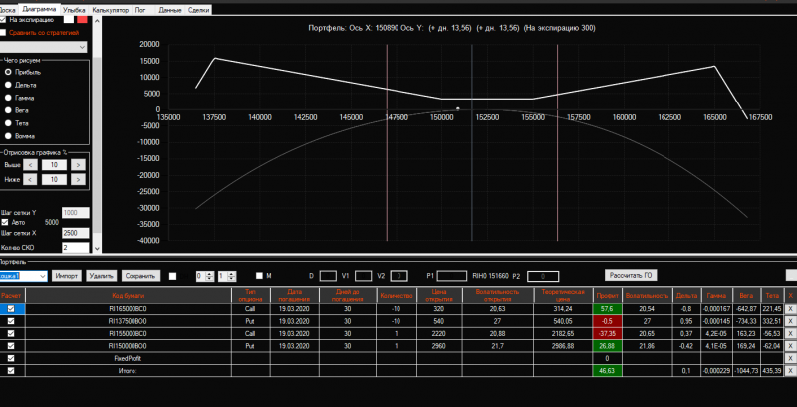Viewport: 797px width, 407px height.
Task: Decrease the Выше percentage with the left arrow
Action: tap(31, 165)
